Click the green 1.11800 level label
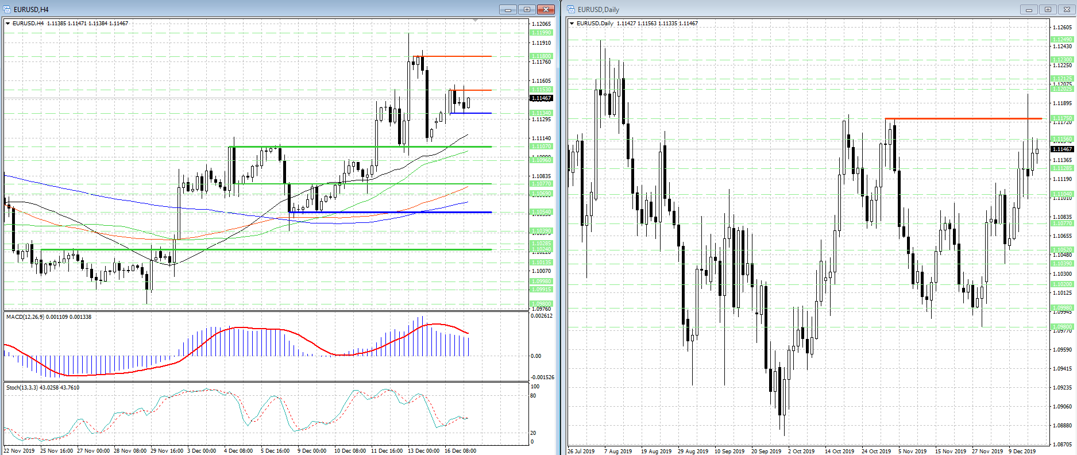This screenshot has width=1077, height=455. pyautogui.click(x=541, y=56)
